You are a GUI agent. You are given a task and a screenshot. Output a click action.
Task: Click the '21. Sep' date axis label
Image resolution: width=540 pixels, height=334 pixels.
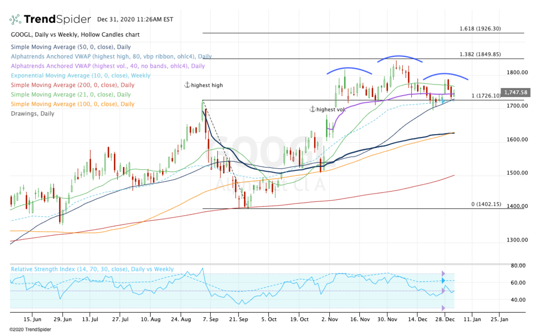tap(239, 319)
